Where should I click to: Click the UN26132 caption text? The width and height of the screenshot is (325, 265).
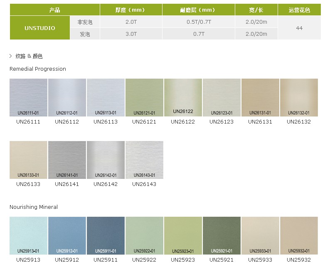(299, 121)
